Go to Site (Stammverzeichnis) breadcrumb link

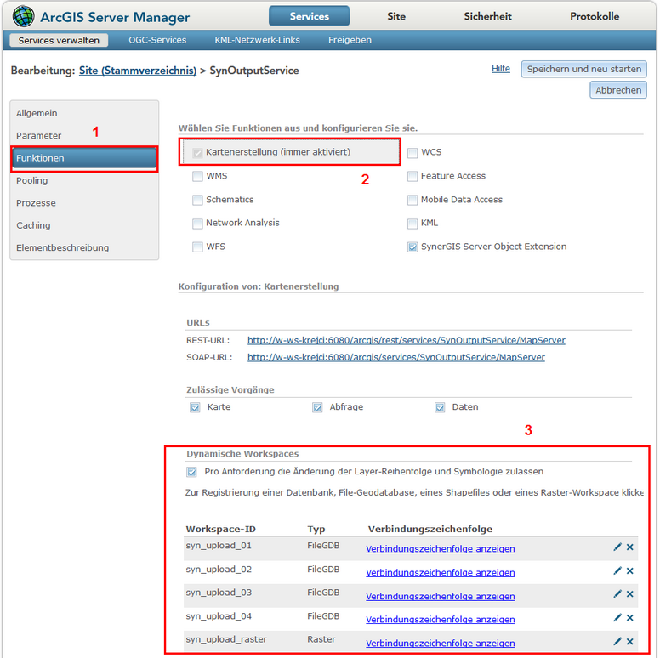138,71
